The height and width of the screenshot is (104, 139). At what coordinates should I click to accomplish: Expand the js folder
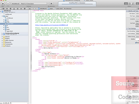pyautogui.click(x=4, y=26)
